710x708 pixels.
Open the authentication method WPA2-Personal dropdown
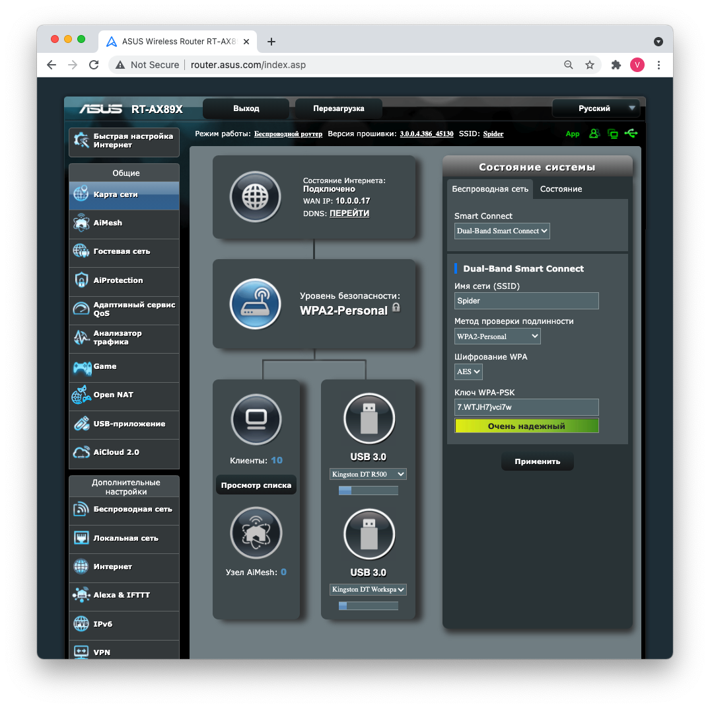tap(497, 336)
